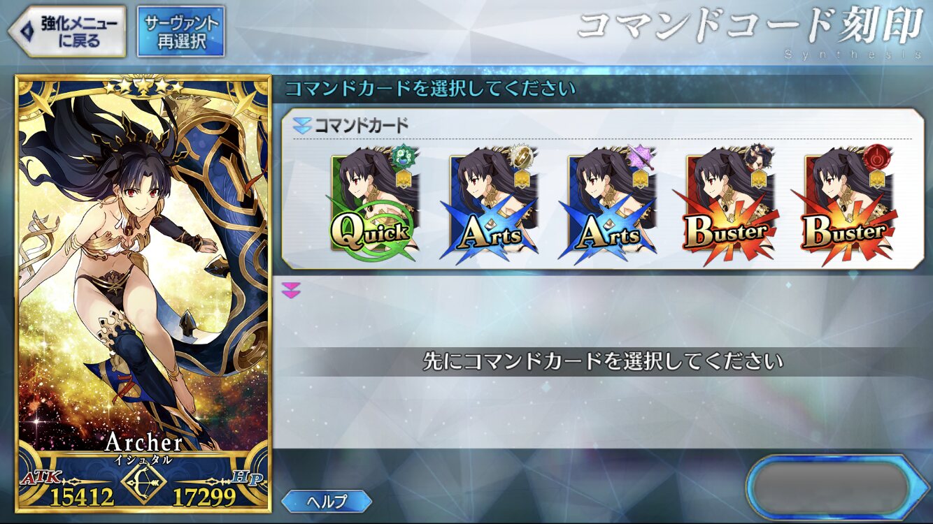Select the first Arts command card
The image size is (933, 524).
tap(490, 204)
